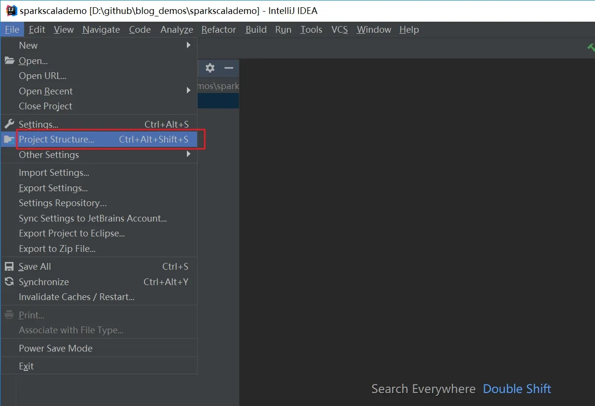Choose Close Project
The height and width of the screenshot is (406, 595).
pos(99,106)
